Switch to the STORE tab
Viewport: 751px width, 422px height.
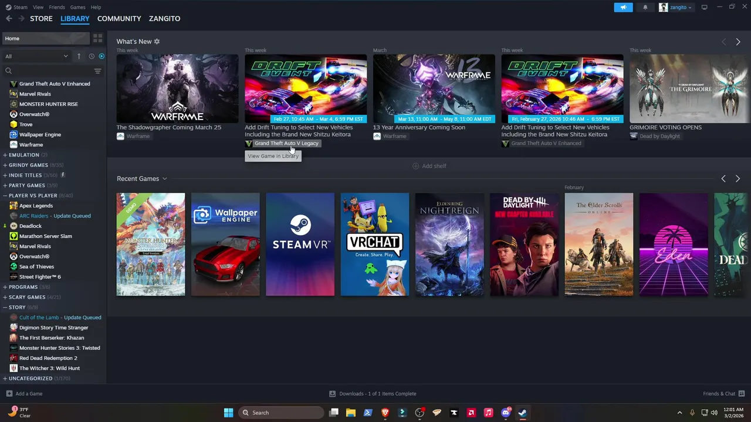pos(41,19)
